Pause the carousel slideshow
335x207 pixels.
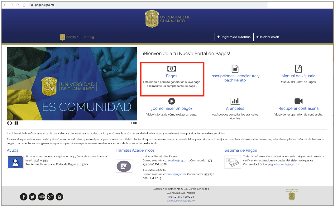click(16, 123)
